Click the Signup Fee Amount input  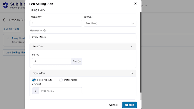click(60, 91)
